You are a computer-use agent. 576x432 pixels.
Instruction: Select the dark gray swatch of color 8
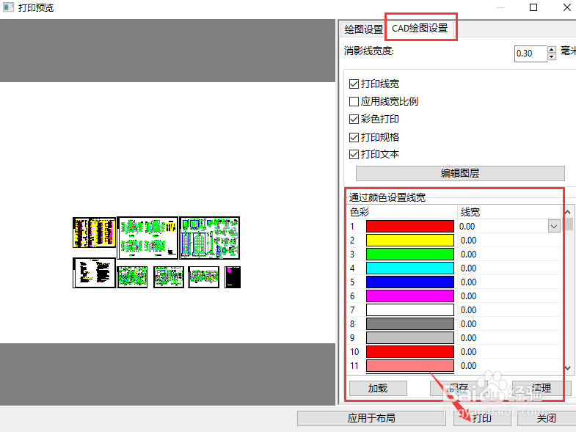click(410, 324)
